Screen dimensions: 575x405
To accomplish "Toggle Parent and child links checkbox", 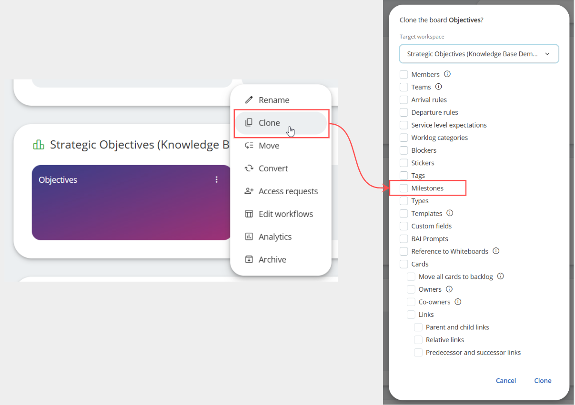I will (418, 327).
